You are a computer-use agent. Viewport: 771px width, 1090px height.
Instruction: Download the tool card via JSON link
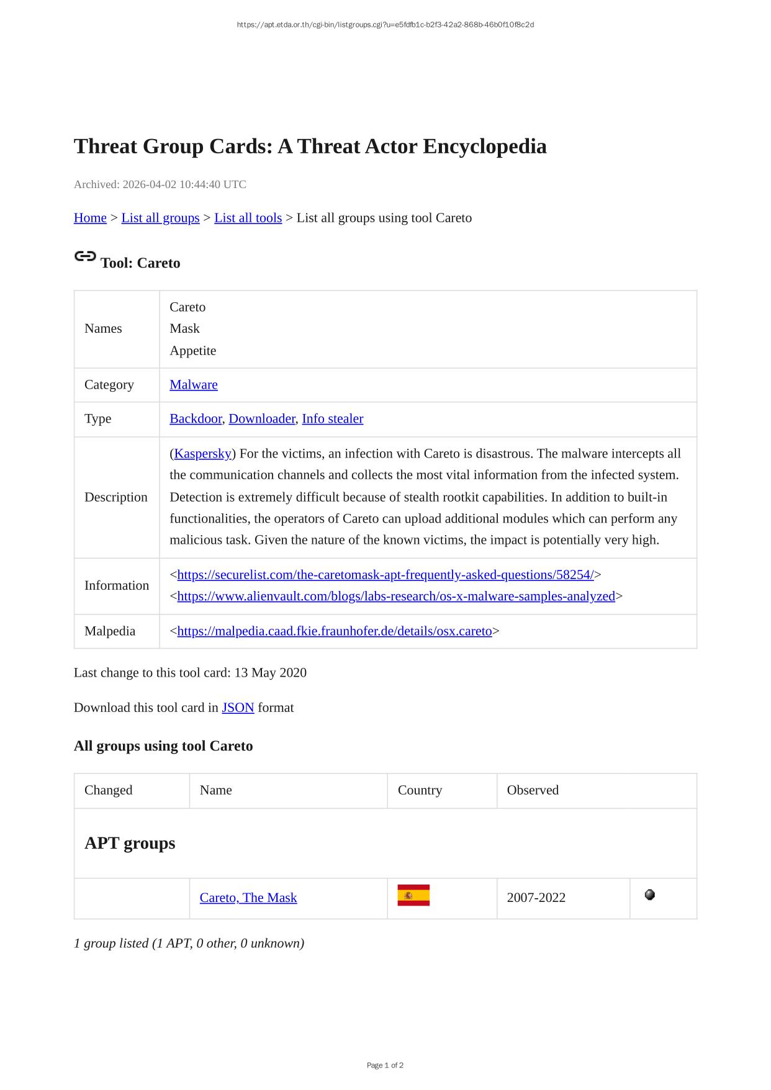click(x=238, y=708)
